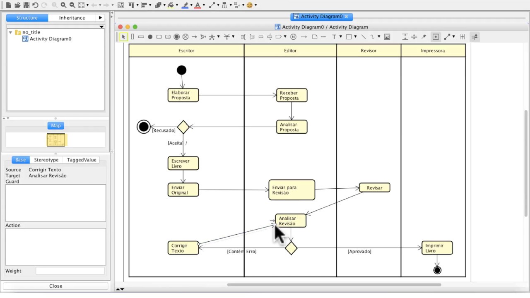Select the Flow Final Node tool
This screenshot has height=298, width=530.
185,37
